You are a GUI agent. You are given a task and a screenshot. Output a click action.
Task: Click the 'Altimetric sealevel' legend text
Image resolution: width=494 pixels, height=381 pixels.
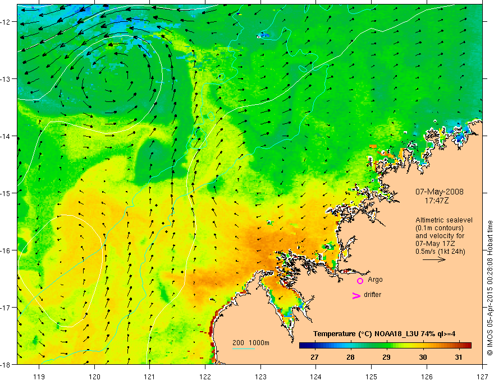[444, 220]
